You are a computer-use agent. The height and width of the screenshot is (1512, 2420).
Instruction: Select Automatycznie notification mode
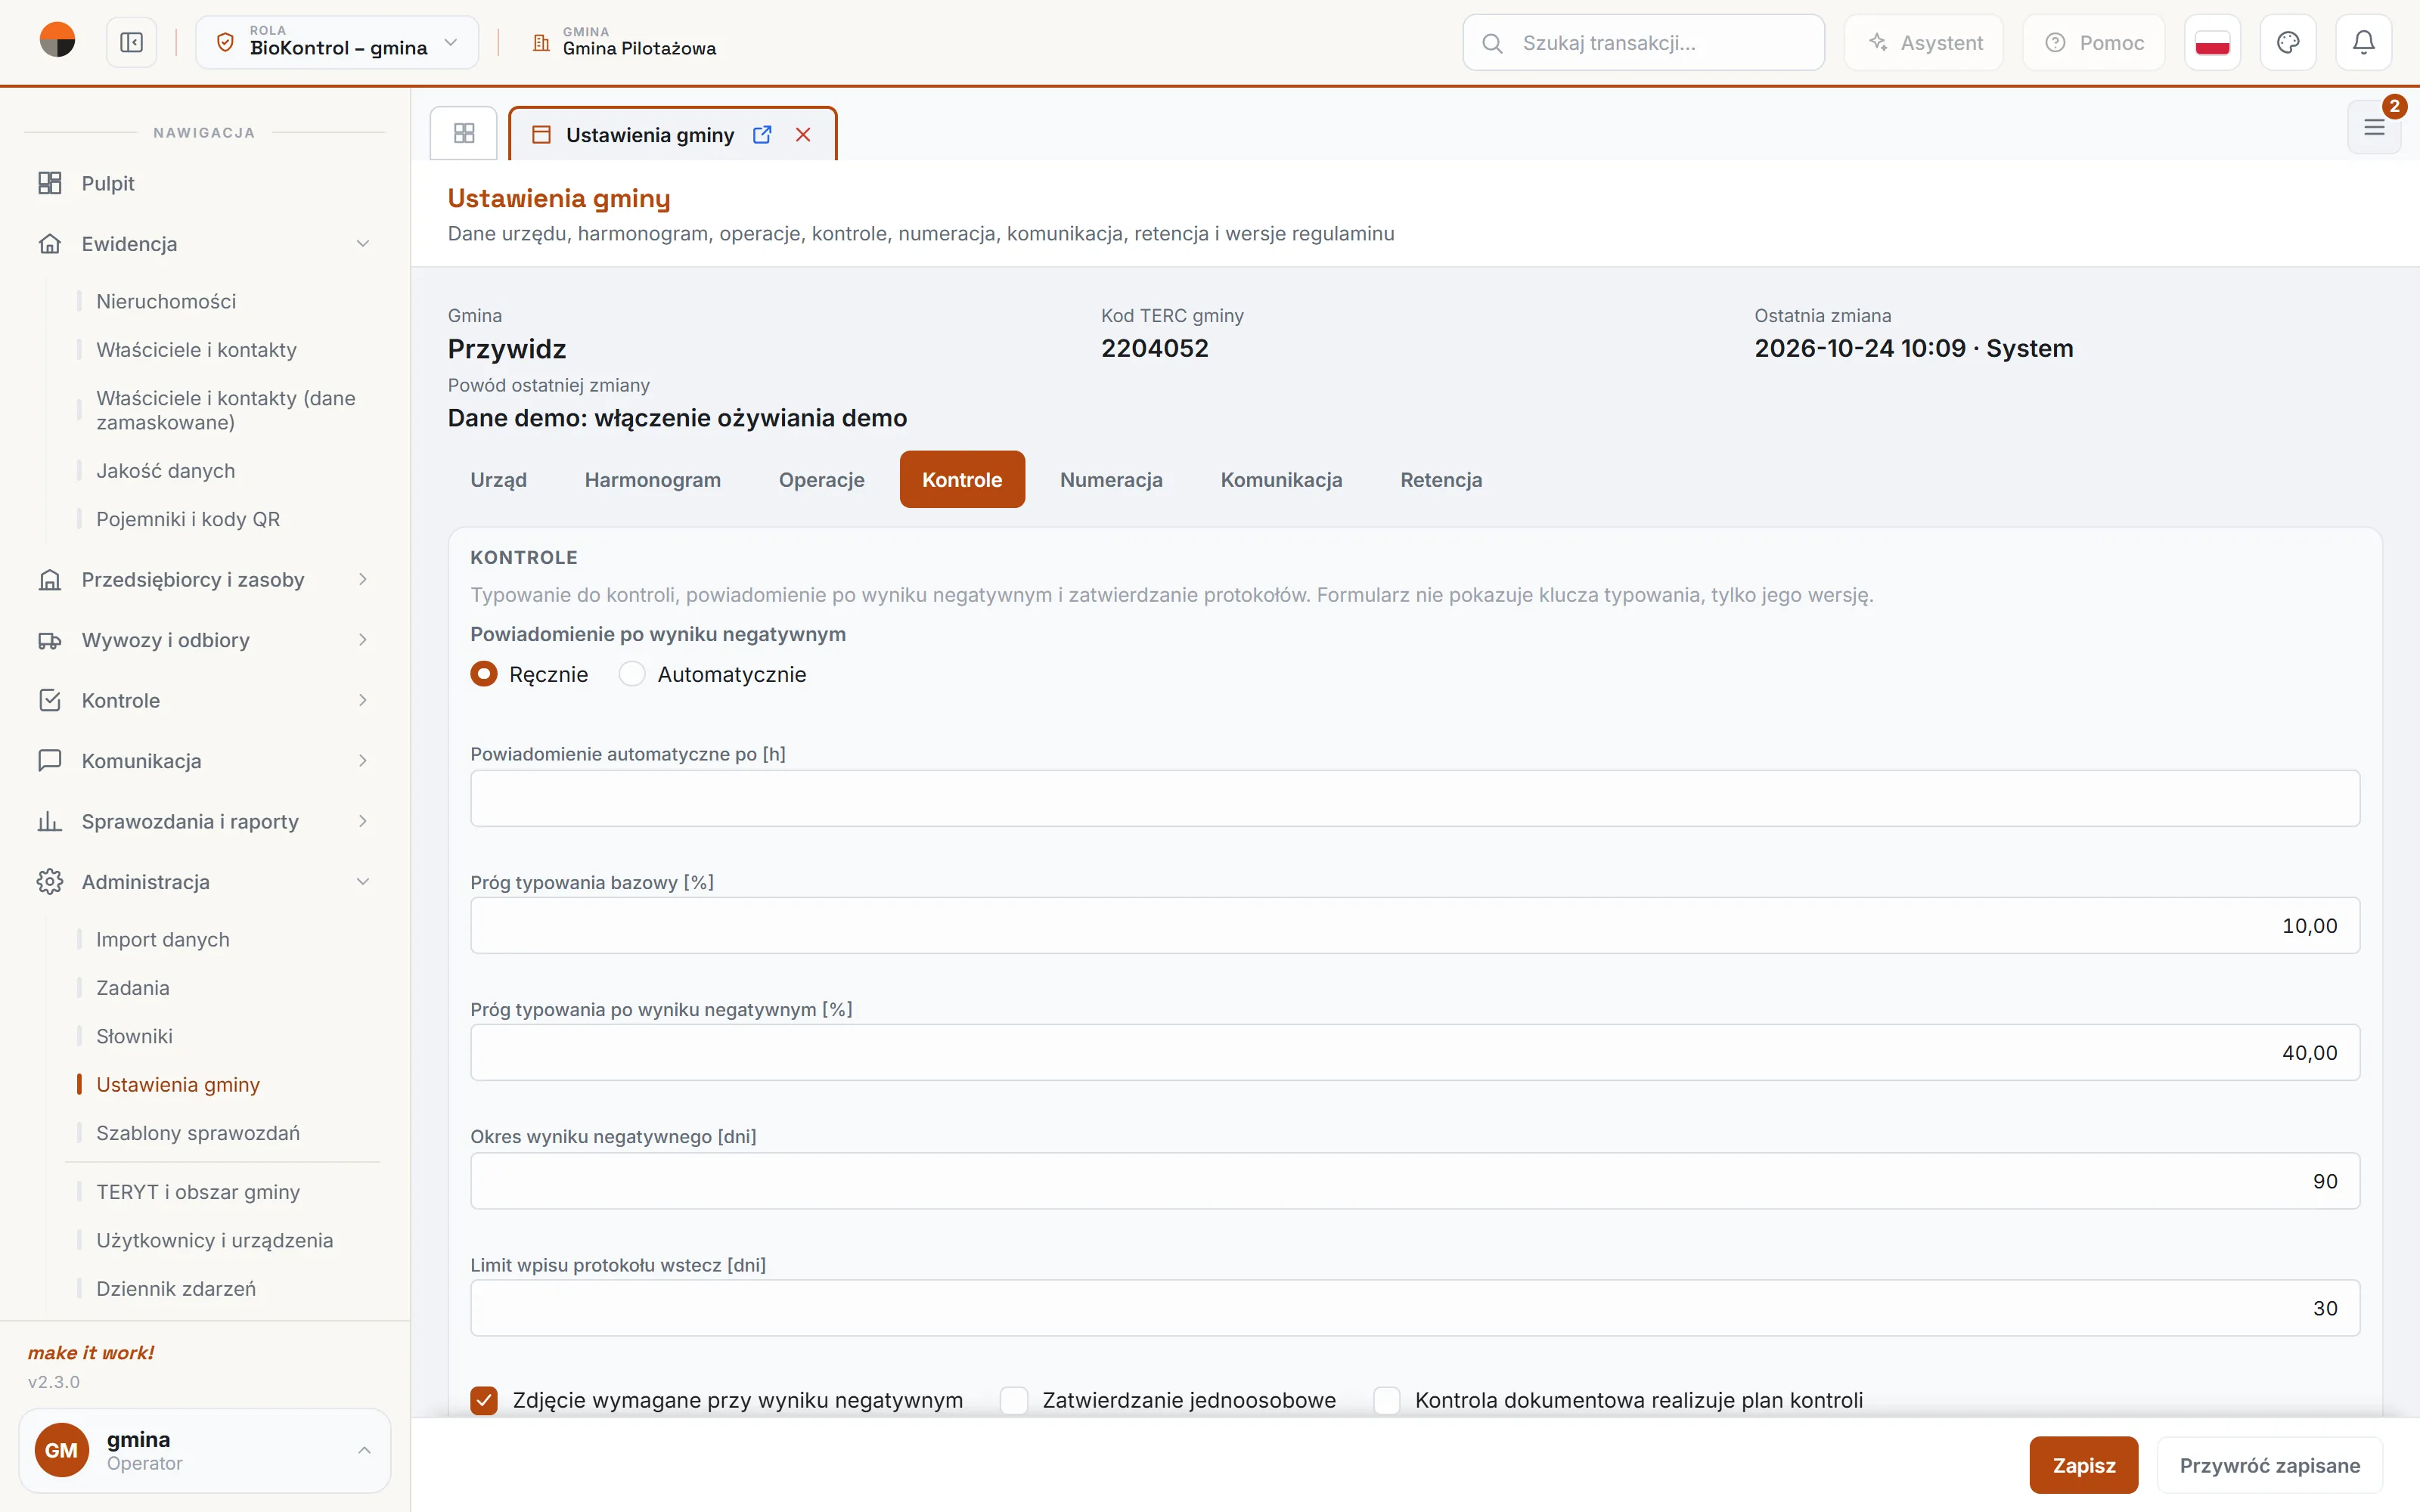click(x=632, y=674)
